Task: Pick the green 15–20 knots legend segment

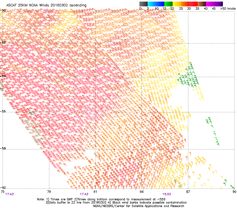Action: click(168, 4)
